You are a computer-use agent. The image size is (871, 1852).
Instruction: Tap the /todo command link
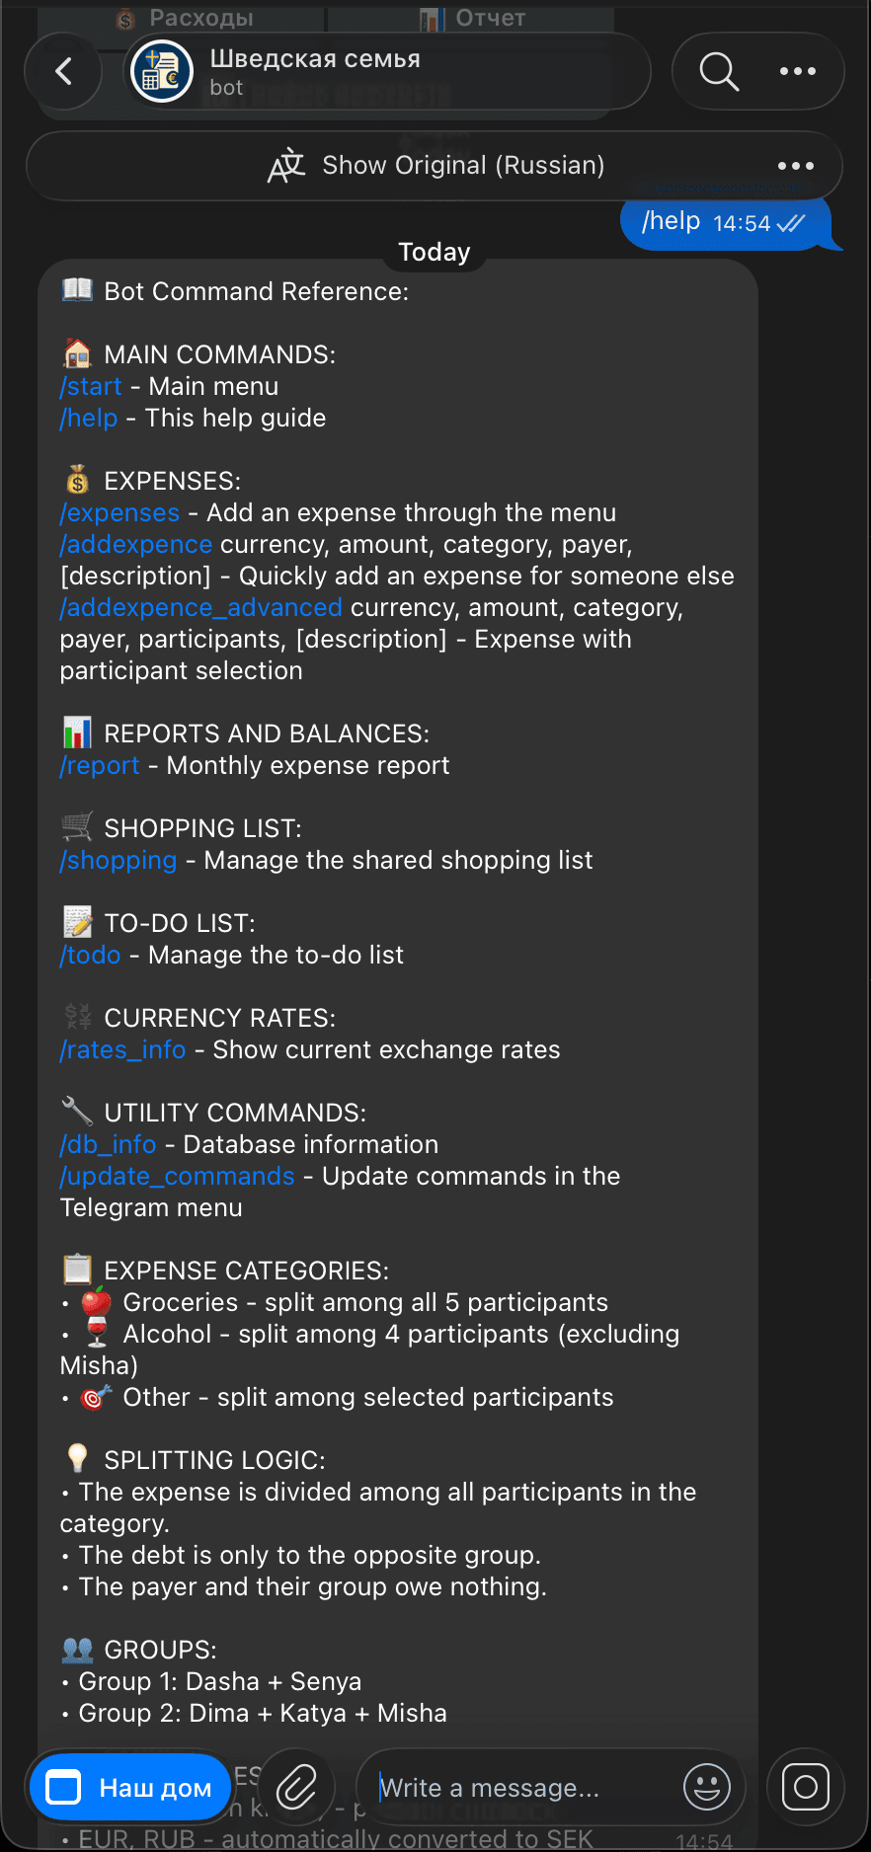(90, 955)
